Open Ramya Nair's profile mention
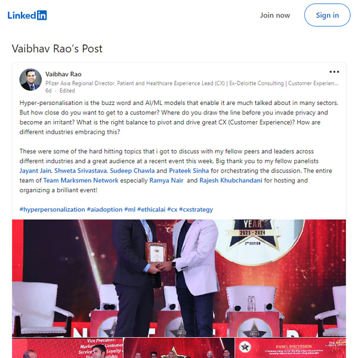 tap(166, 180)
